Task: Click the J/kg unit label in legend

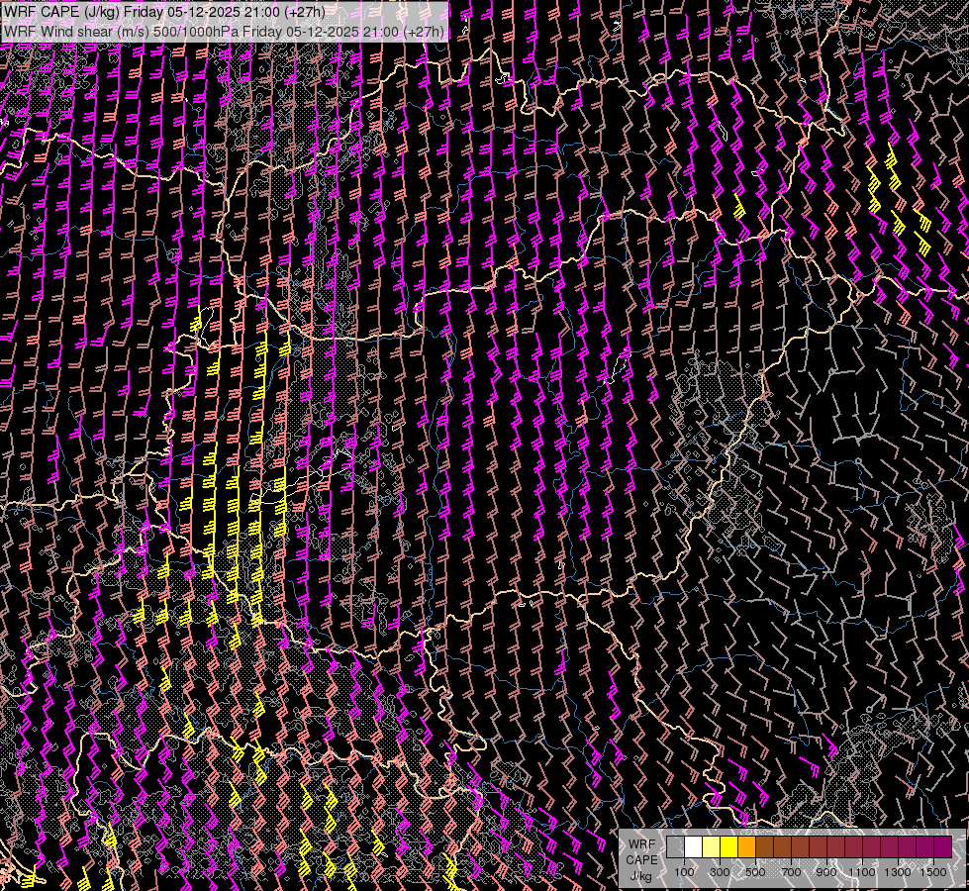Action: [641, 875]
